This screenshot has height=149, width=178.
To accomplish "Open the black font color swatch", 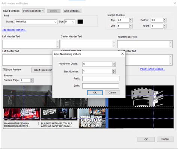I will pyautogui.click(x=80, y=22).
